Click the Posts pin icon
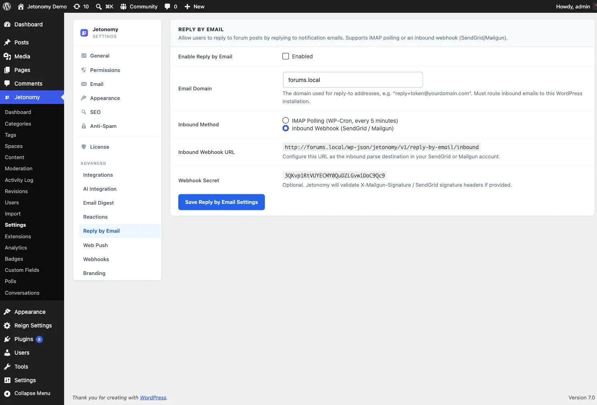 tap(7, 42)
